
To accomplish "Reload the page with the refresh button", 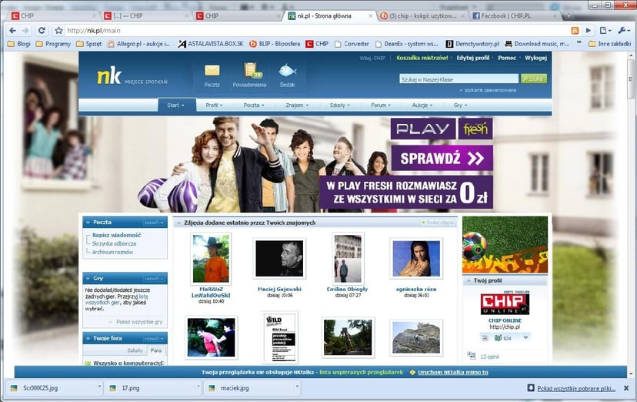I will tap(42, 30).
